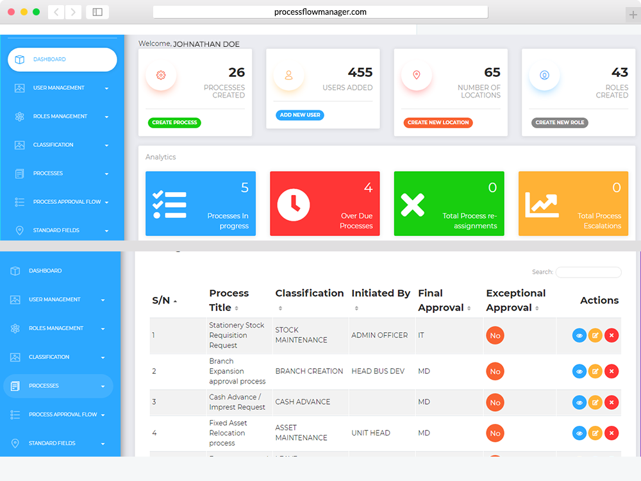View the Fixed Asset Relocation process row
The image size is (641, 481).
pyautogui.click(x=579, y=434)
